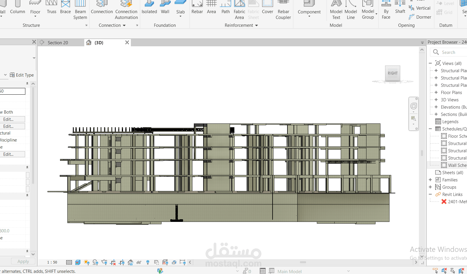Image resolution: width=467 pixels, height=274 pixels.
Task: Open the Wall Schedule item in browser
Action: [x=457, y=165]
